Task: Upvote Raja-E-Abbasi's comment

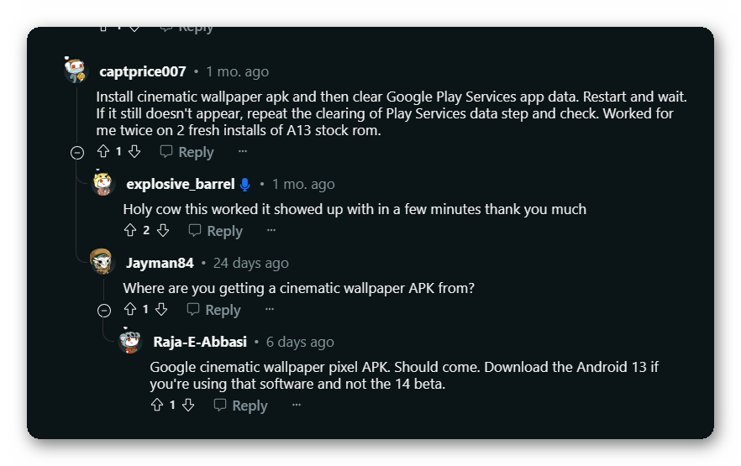Action: coord(157,406)
